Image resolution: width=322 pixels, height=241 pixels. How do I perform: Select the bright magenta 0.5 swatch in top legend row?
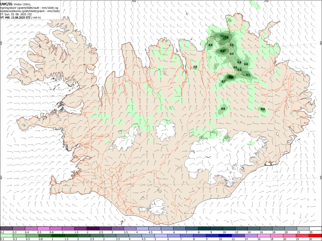(x=43, y=229)
